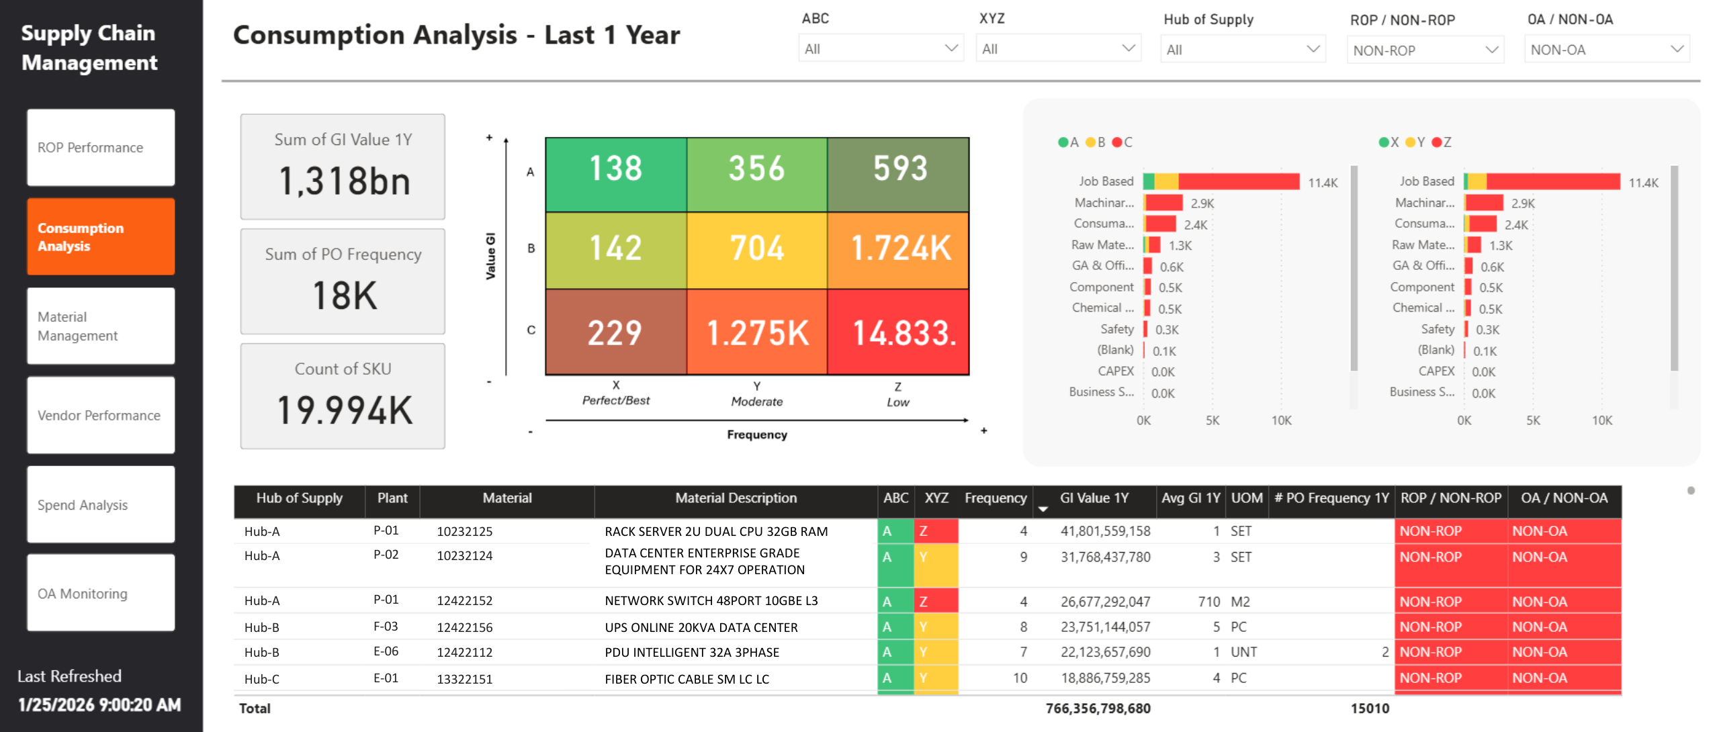Click the Total GI value 766,356,798,680
Viewport: 1719px width, 732px height.
tap(1098, 708)
